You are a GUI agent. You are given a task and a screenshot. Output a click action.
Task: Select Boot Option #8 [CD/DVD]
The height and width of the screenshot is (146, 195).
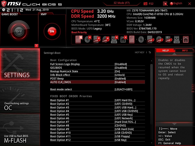(97, 125)
